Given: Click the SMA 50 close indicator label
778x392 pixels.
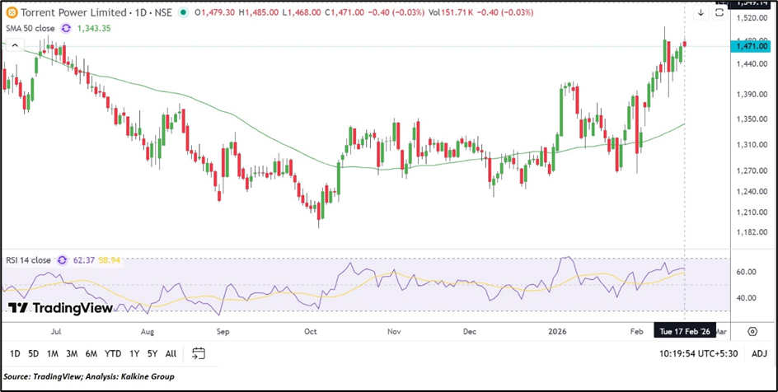Looking at the screenshot, I should [30, 28].
